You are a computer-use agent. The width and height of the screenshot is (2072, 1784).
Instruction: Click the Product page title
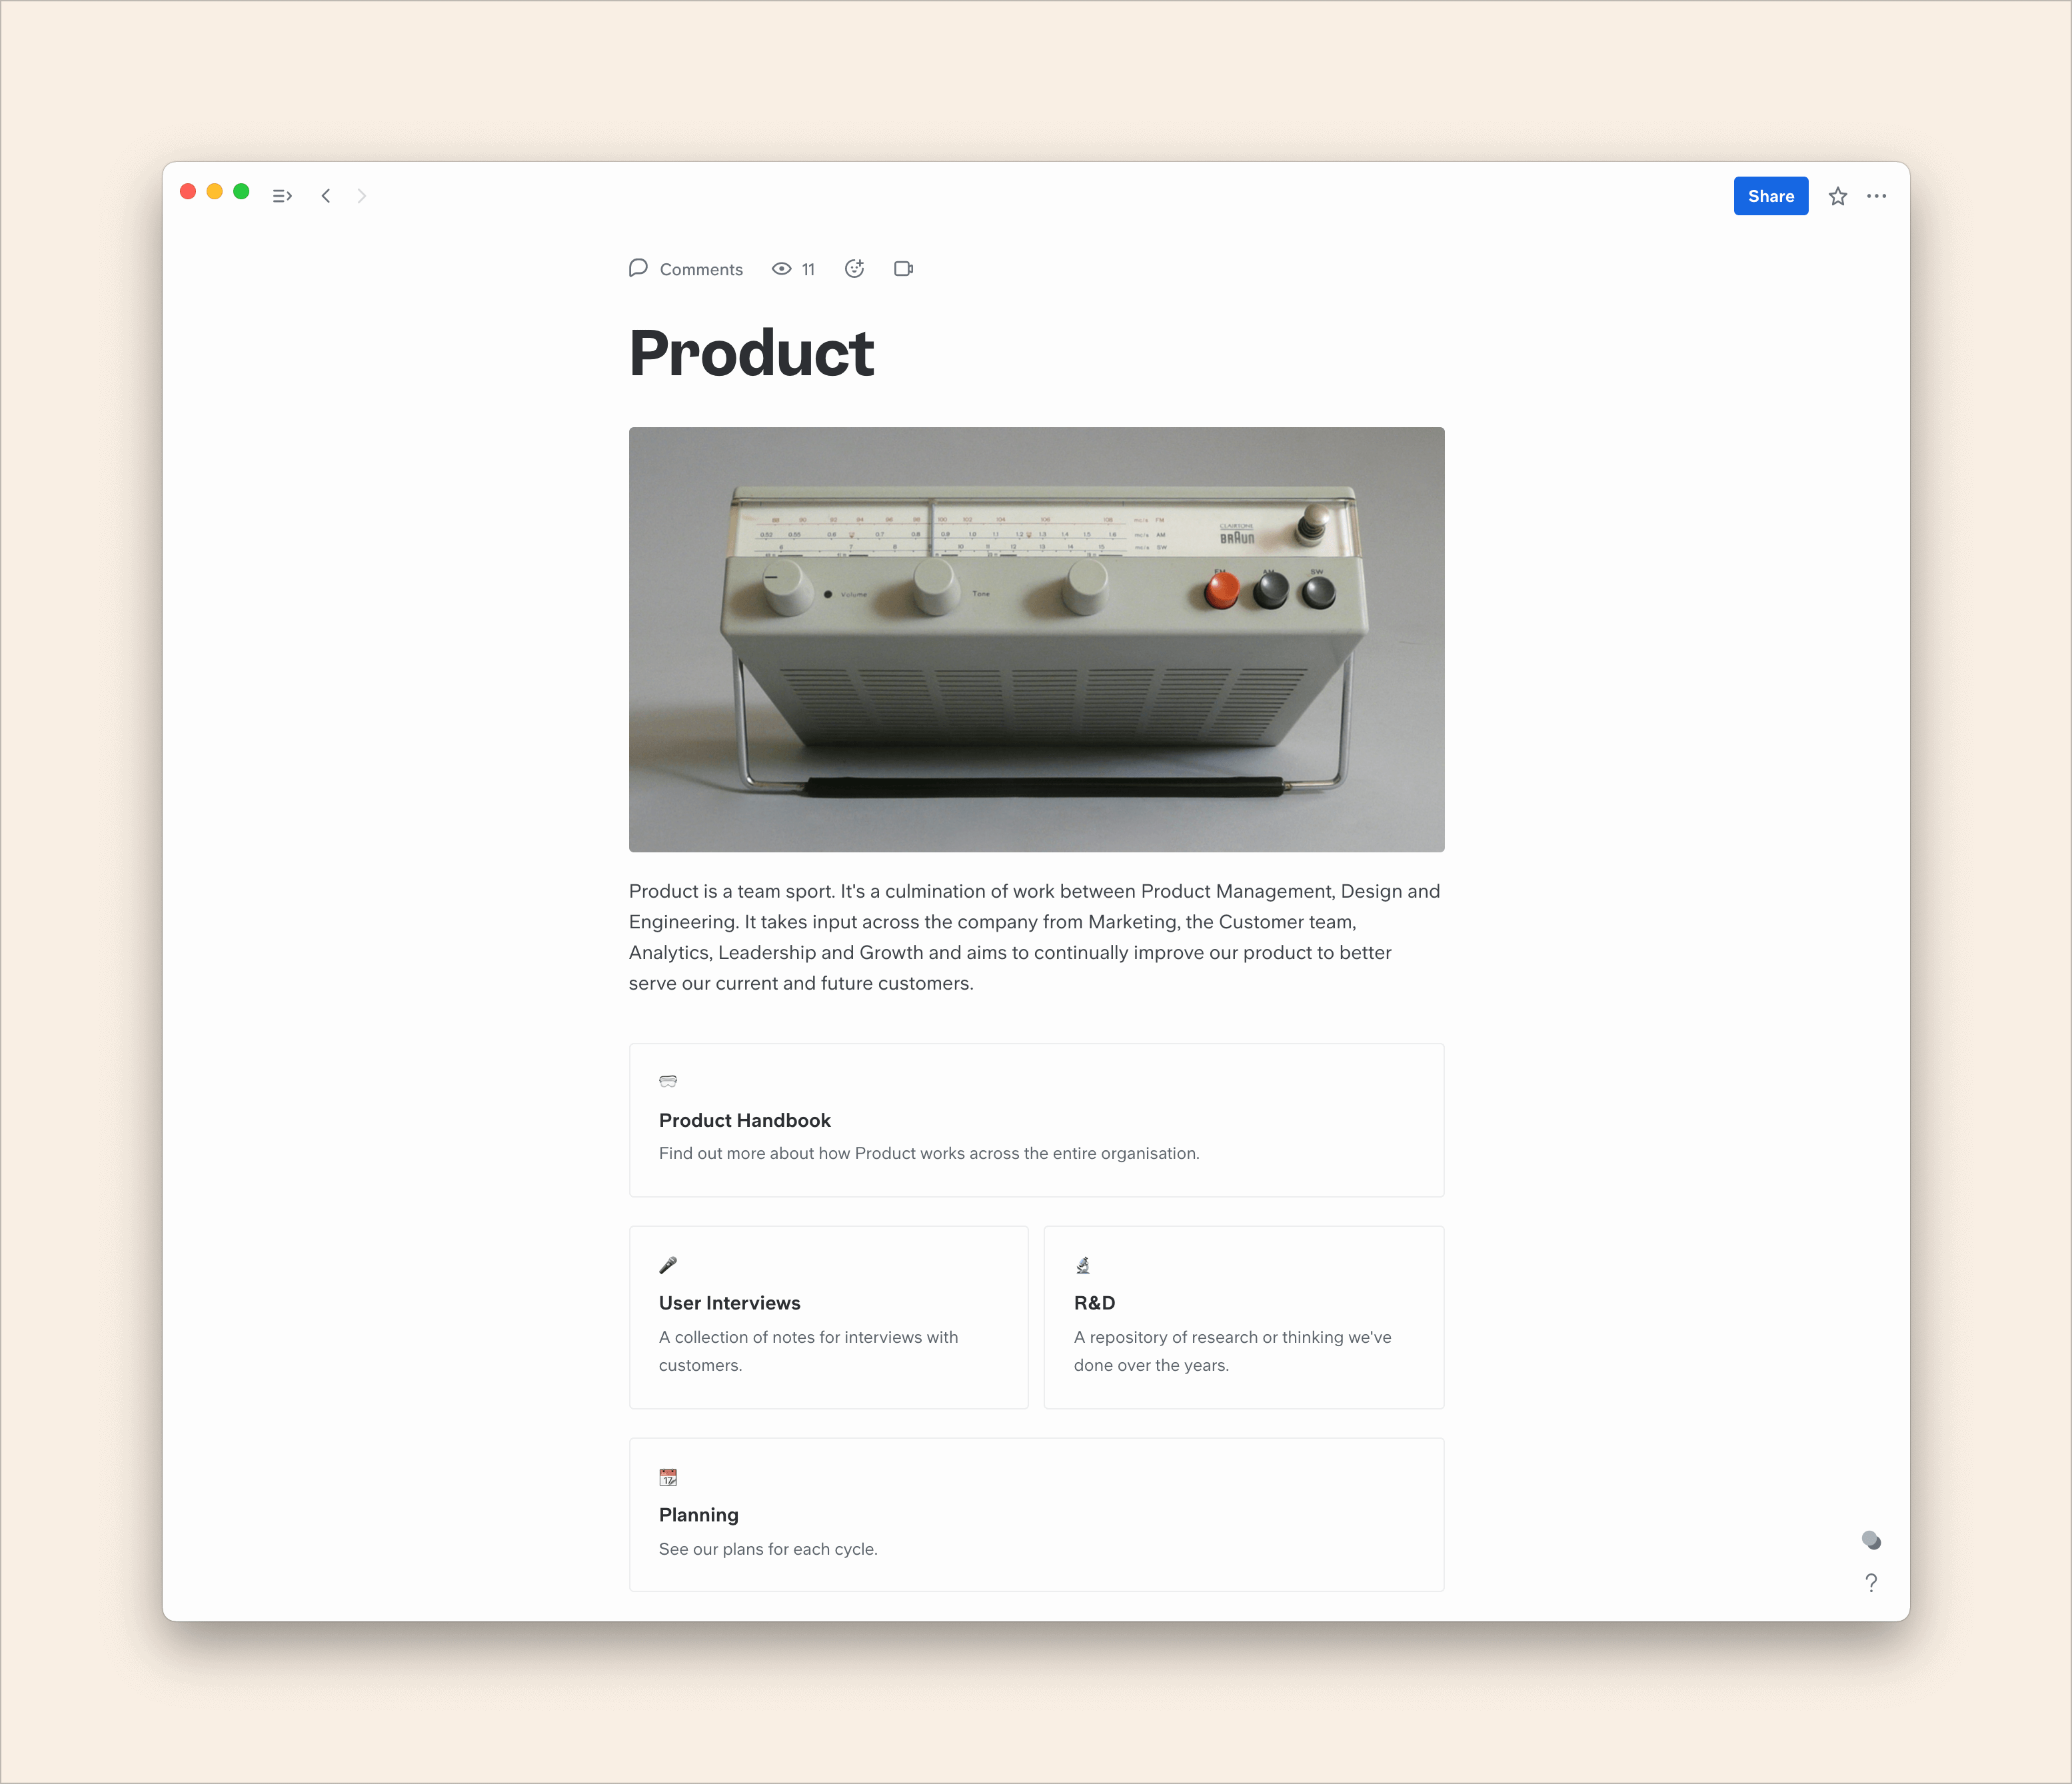[x=751, y=353]
